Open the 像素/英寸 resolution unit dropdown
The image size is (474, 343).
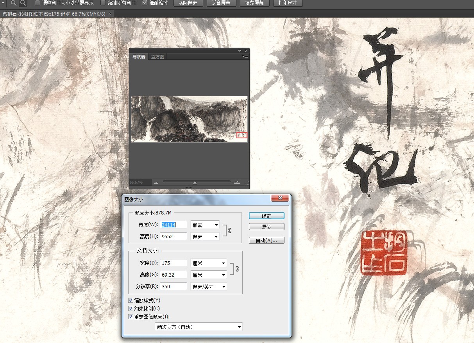209,286
